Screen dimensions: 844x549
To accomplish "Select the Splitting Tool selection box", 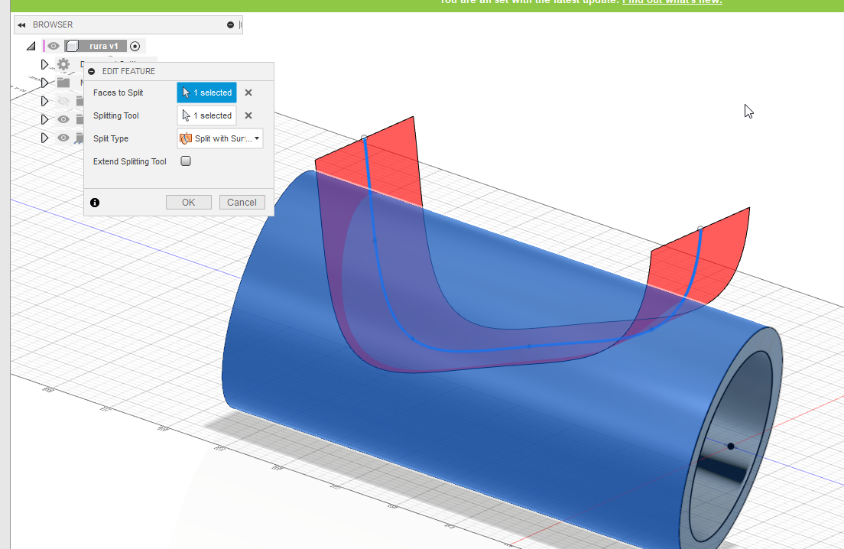I will (x=206, y=115).
